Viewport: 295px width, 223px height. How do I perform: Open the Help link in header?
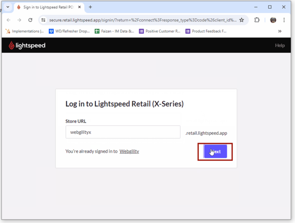click(x=280, y=45)
